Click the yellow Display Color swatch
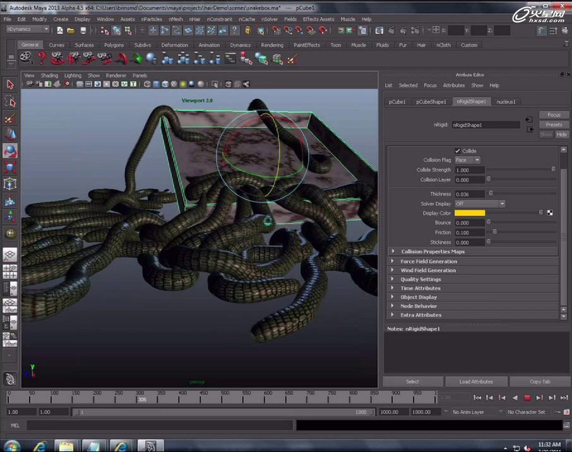Viewport: 572px width, 452px height. tap(470, 213)
